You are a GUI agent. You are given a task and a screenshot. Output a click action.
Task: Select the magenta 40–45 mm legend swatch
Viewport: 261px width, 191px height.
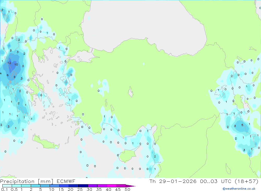click(111, 186)
